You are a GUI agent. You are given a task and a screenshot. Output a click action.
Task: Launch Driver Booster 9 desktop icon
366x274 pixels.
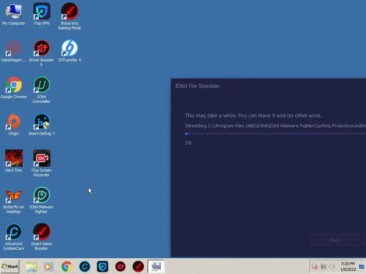pyautogui.click(x=41, y=53)
